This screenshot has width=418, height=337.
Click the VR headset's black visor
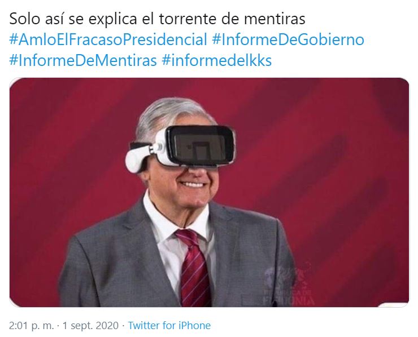[201, 145]
